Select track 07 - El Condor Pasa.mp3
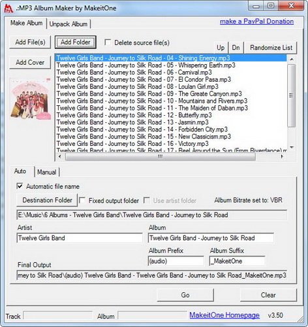 (x=171, y=79)
